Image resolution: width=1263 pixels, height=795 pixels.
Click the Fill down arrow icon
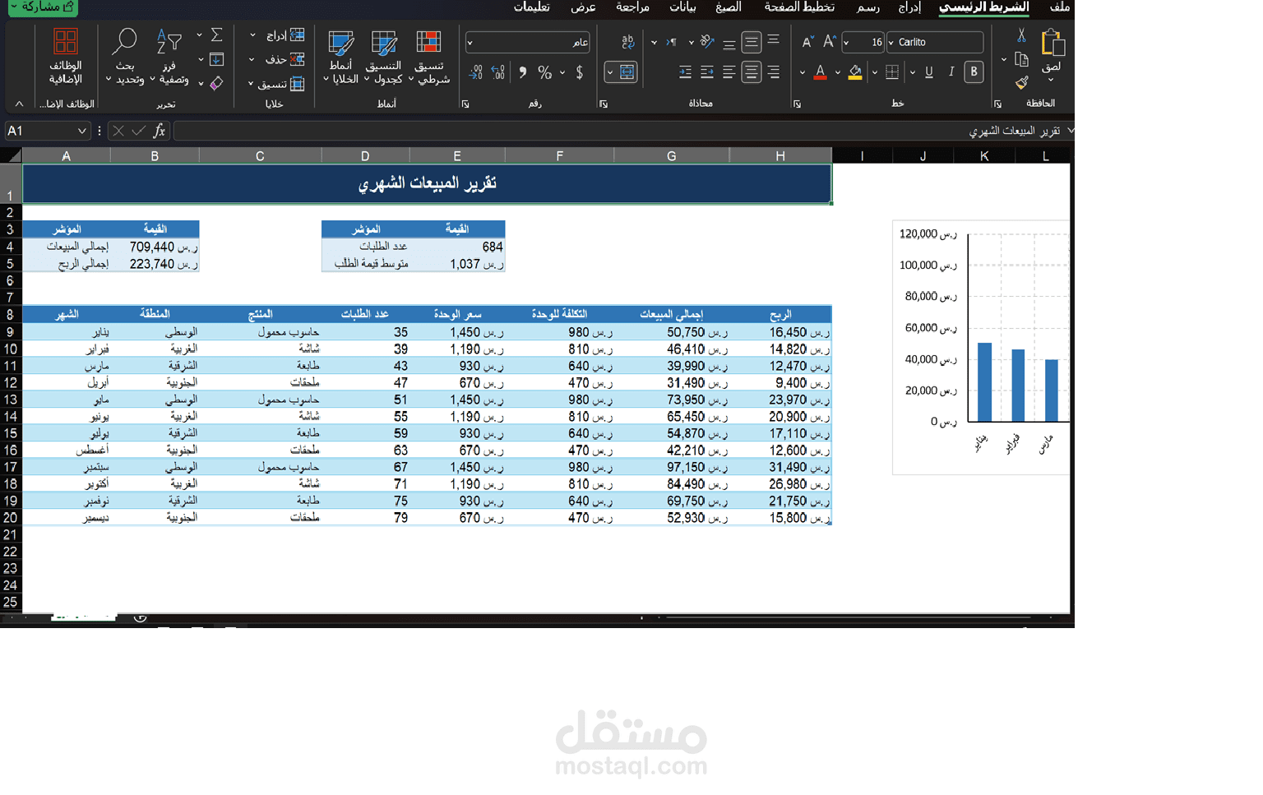click(x=217, y=59)
